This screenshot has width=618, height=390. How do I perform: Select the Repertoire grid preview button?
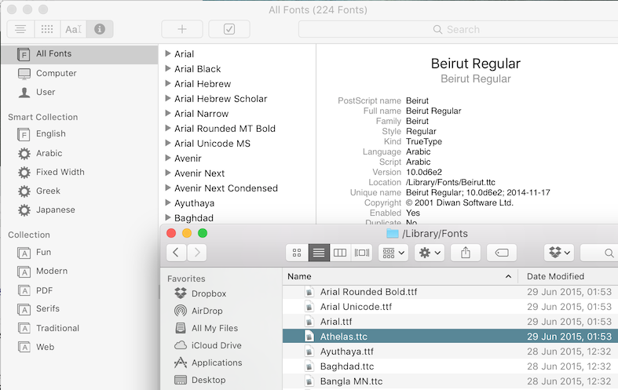pyautogui.click(x=47, y=29)
